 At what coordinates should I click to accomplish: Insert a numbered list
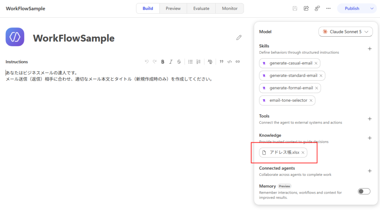pos(199,62)
